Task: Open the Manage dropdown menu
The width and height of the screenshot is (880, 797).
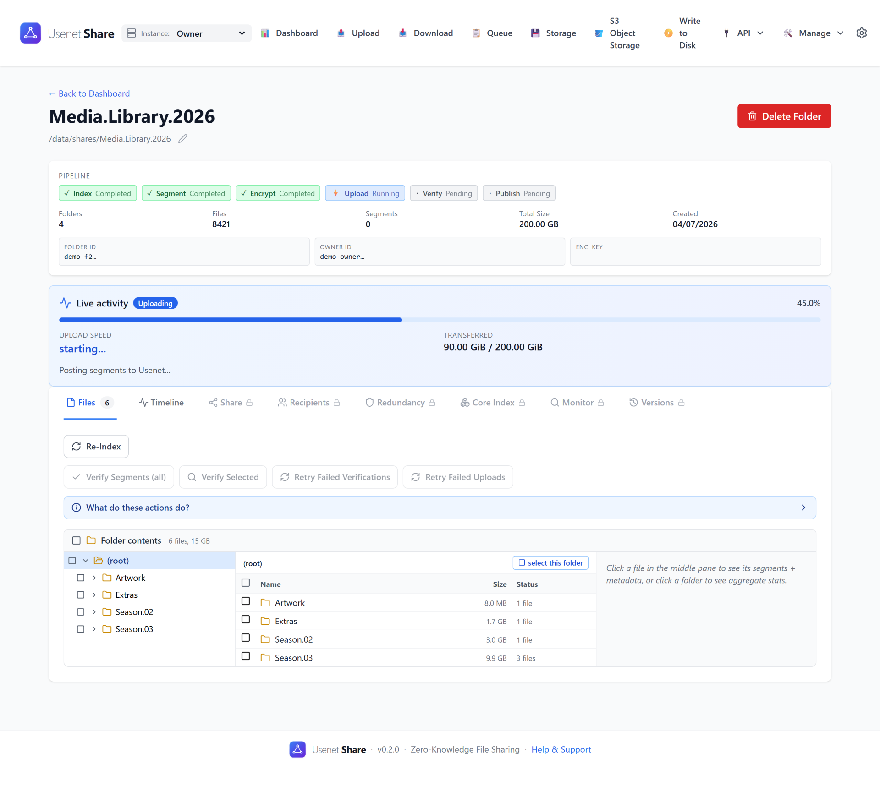Action: click(814, 33)
